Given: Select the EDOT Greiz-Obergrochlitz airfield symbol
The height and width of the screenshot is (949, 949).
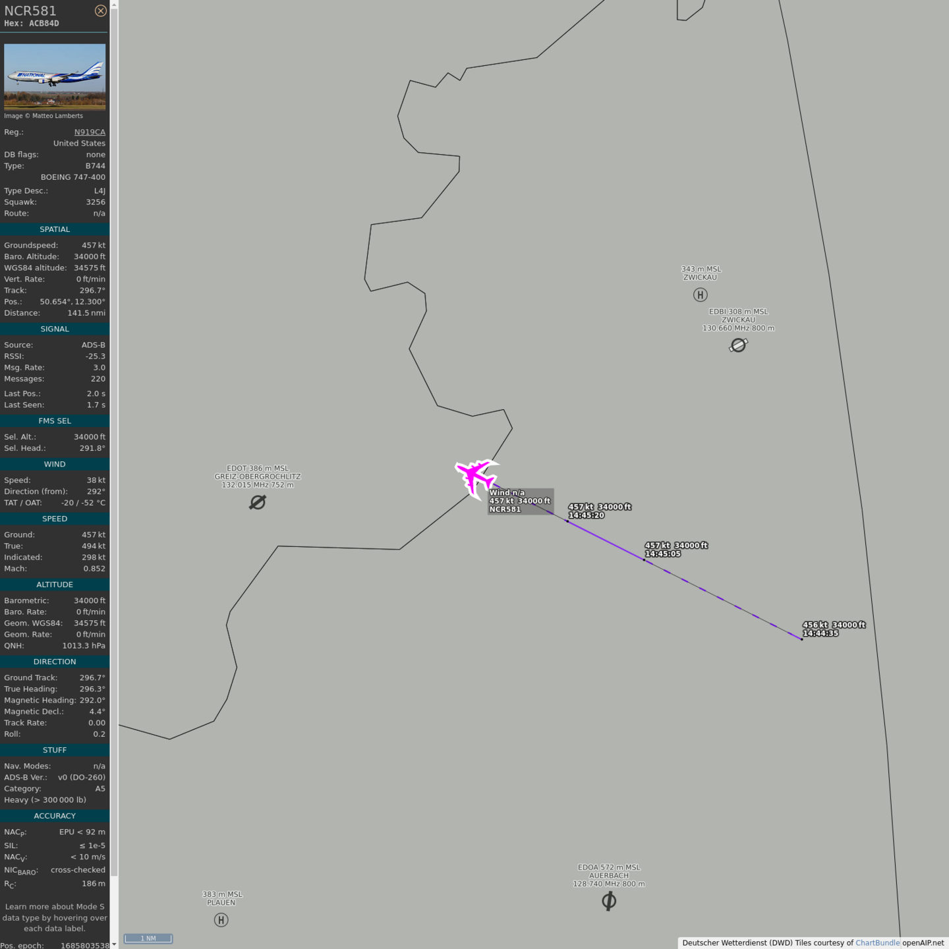Looking at the screenshot, I should (x=258, y=502).
